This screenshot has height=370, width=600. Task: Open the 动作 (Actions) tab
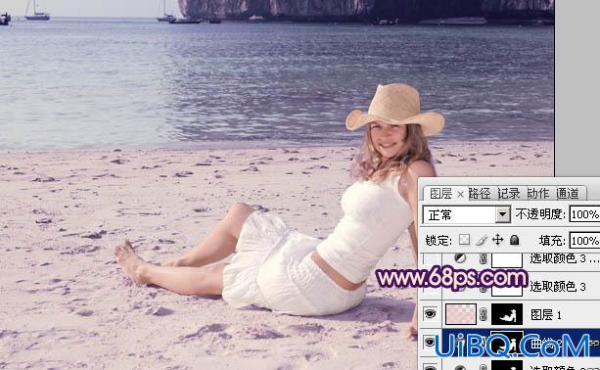(x=538, y=194)
